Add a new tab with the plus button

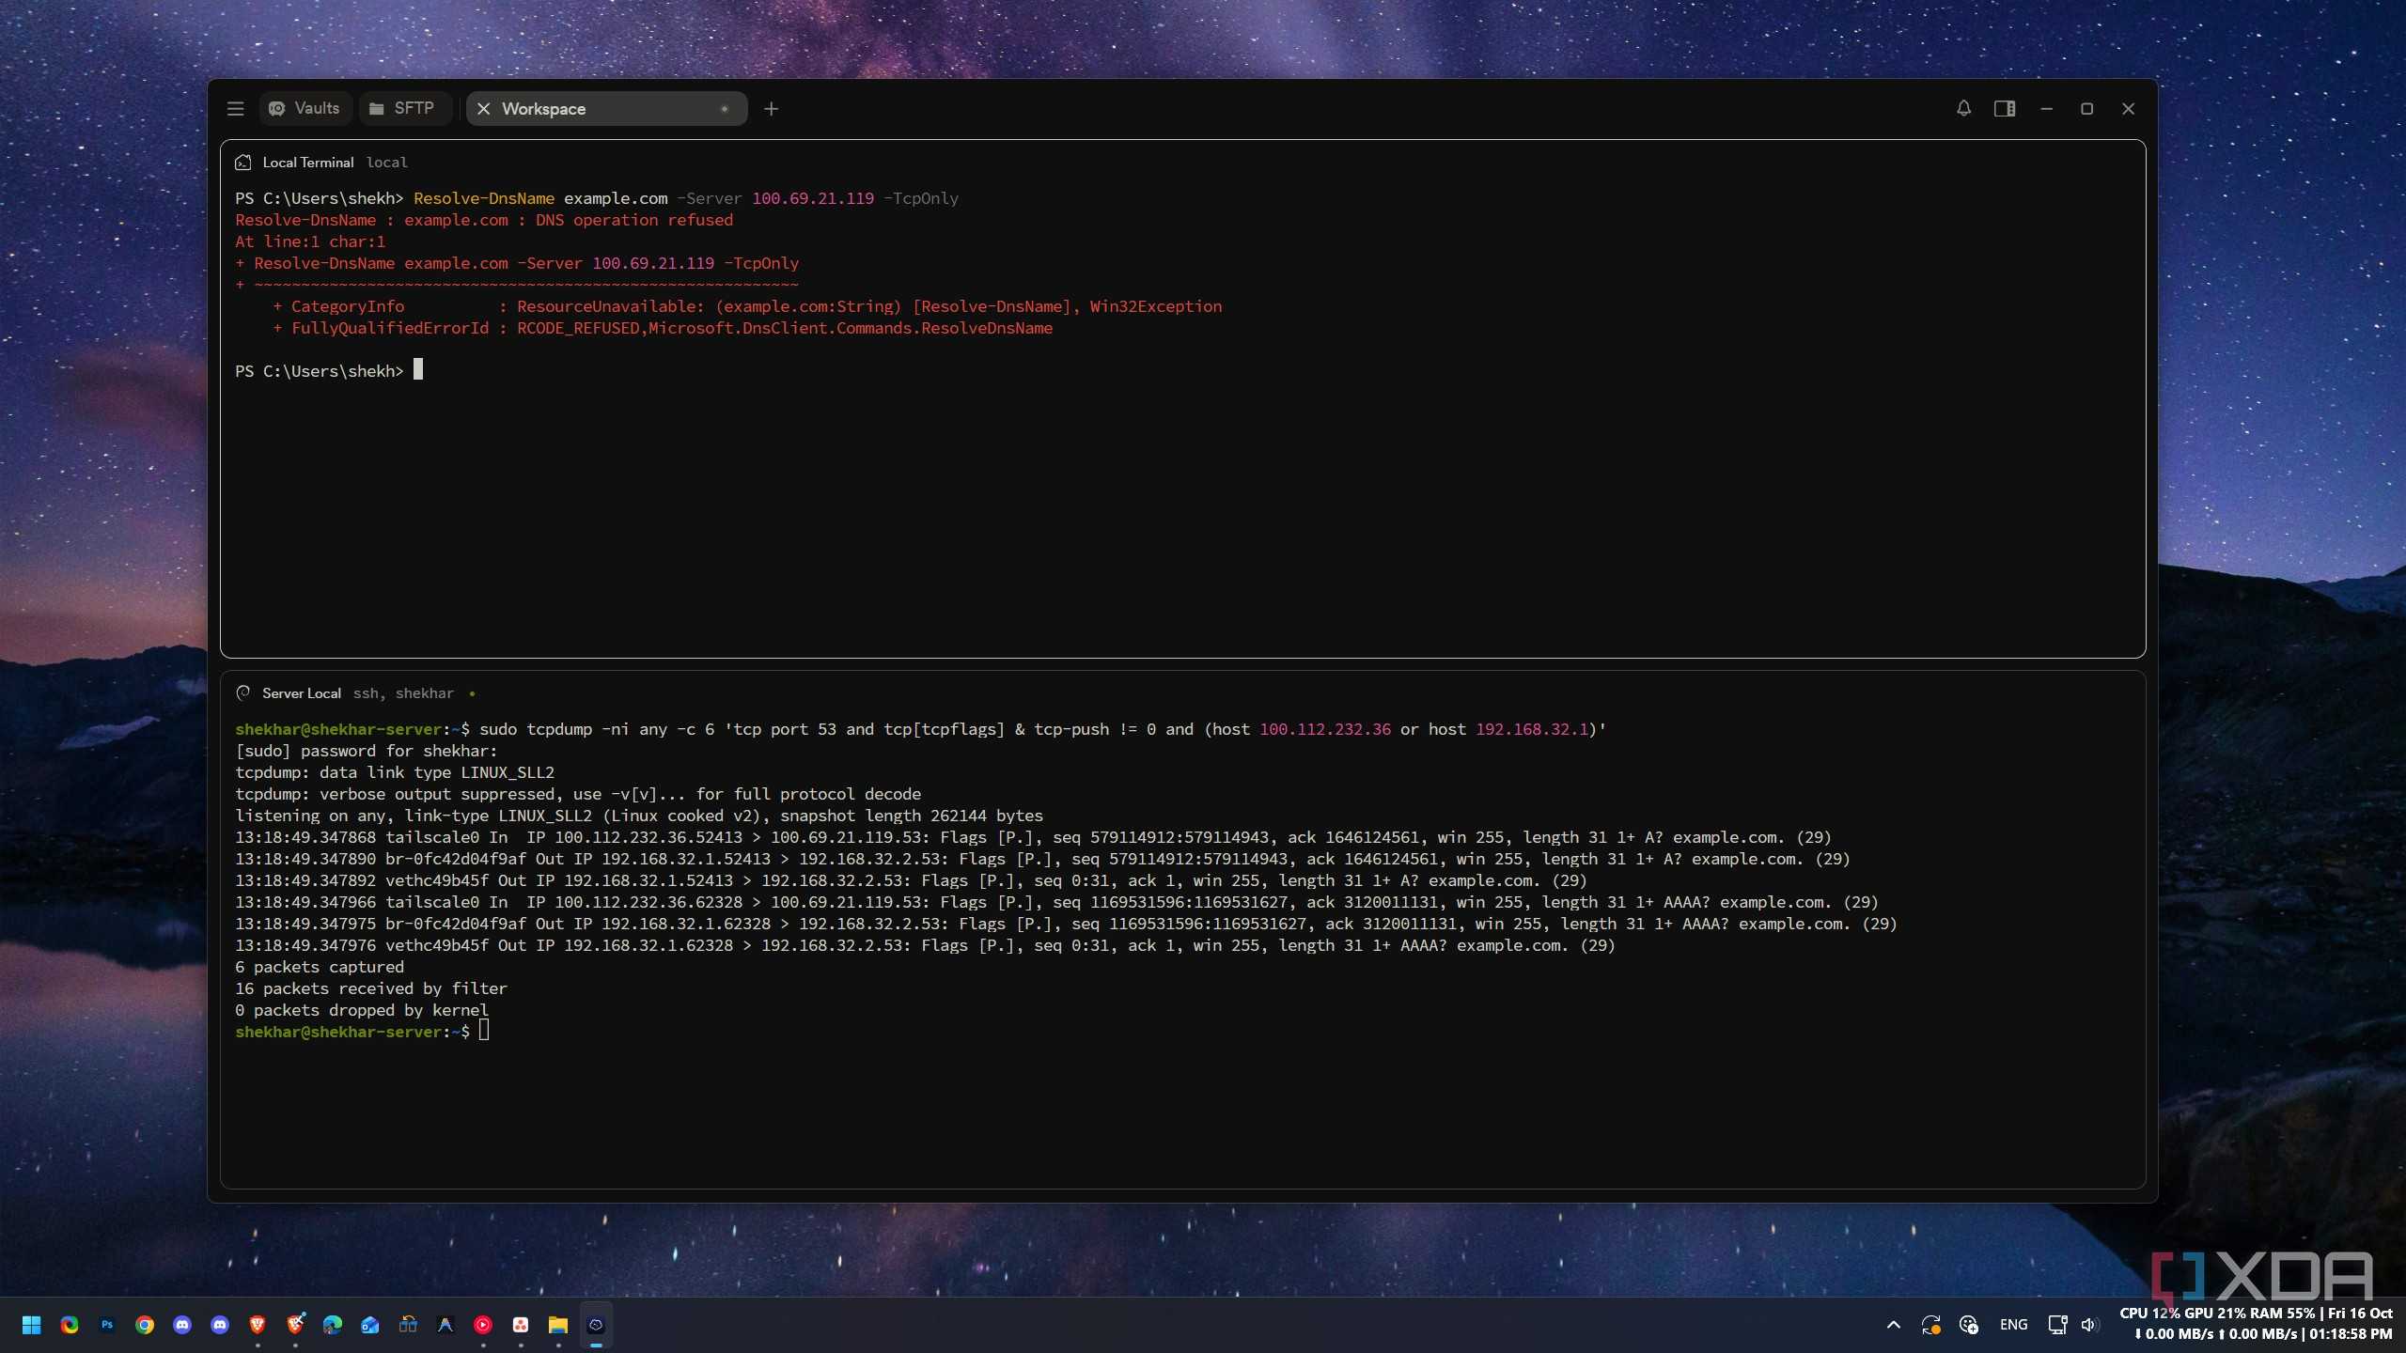tap(771, 109)
